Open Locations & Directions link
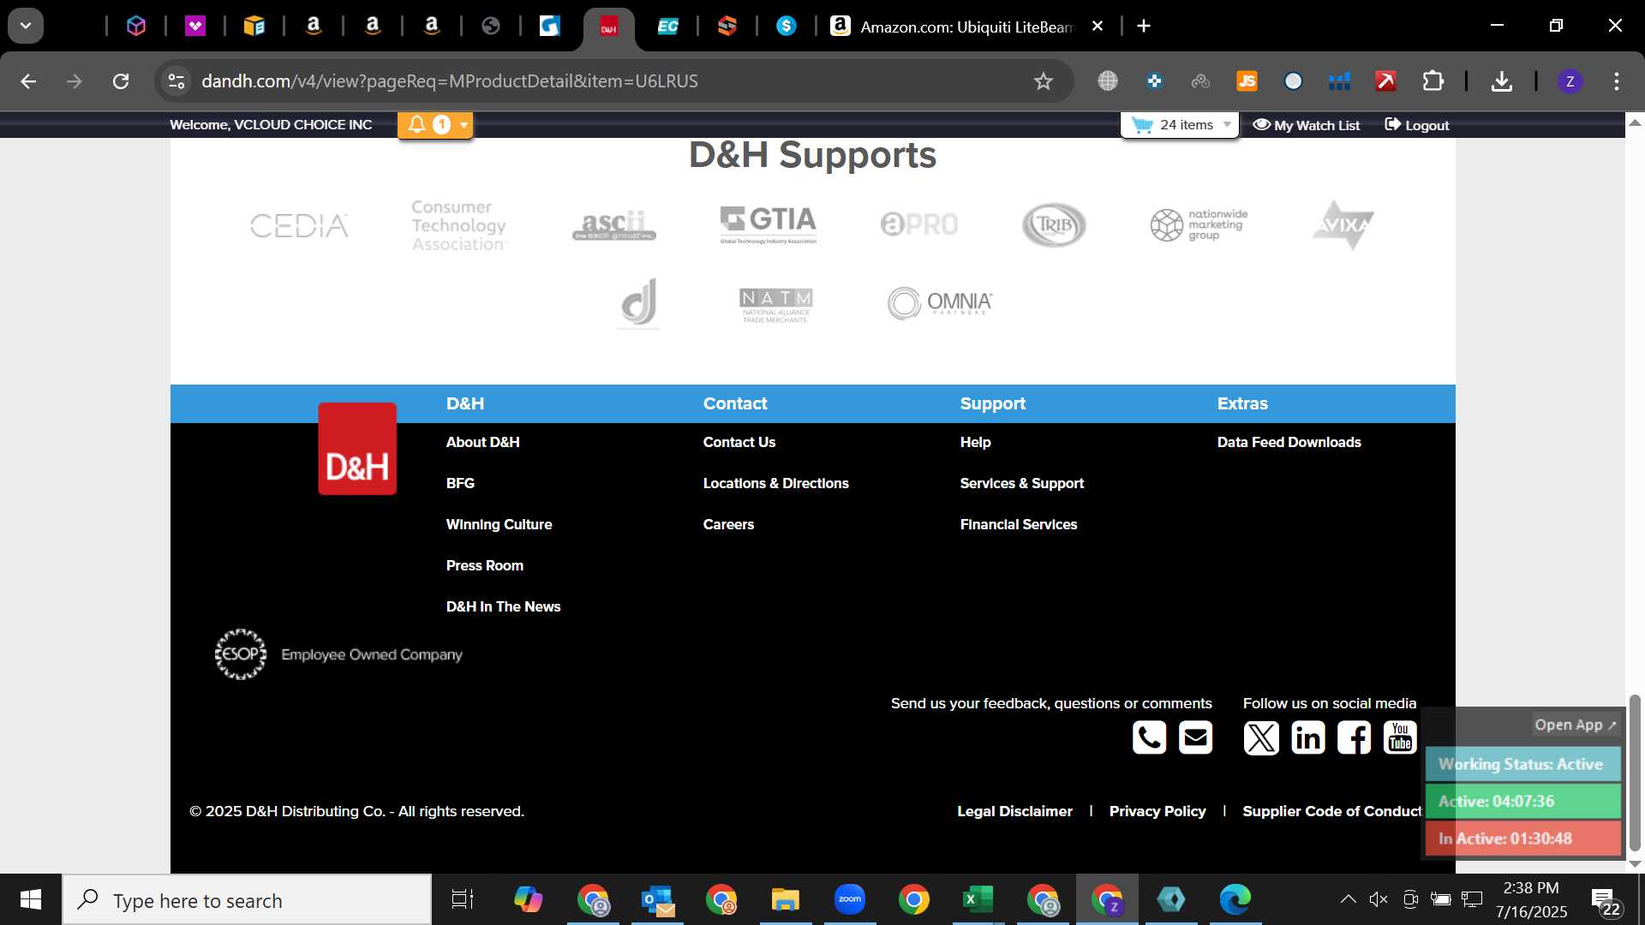The width and height of the screenshot is (1645, 925). pos(775,483)
